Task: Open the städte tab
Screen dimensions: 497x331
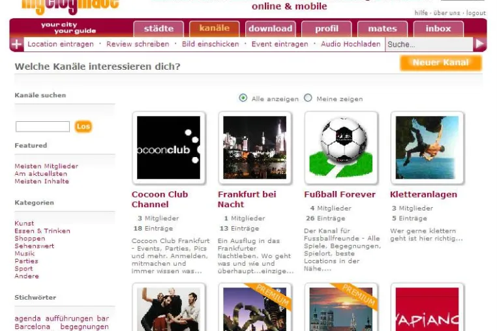Action: pos(158,29)
